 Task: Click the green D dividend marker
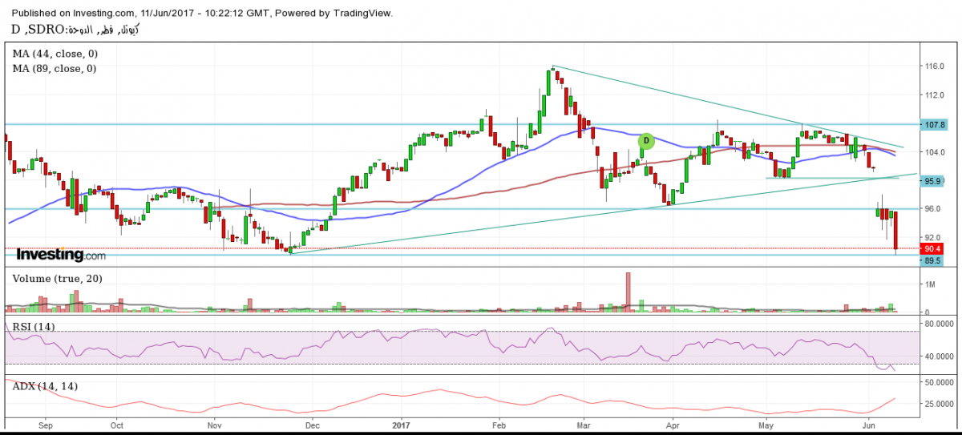(x=646, y=142)
